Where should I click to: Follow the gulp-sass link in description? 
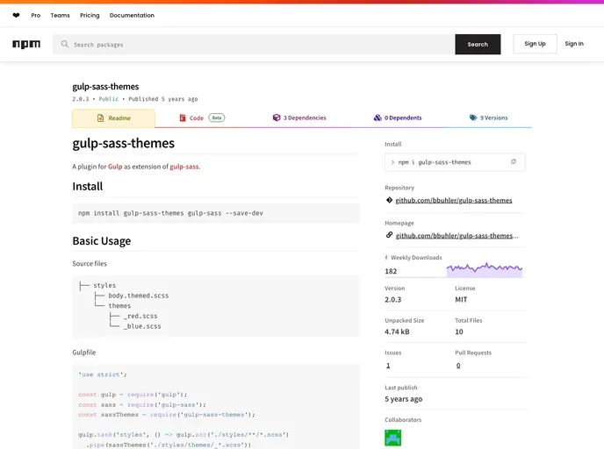[x=184, y=167]
